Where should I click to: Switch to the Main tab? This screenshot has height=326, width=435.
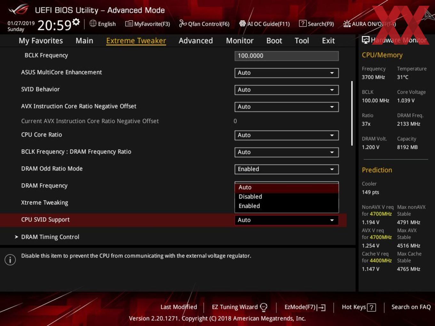pyautogui.click(x=84, y=41)
